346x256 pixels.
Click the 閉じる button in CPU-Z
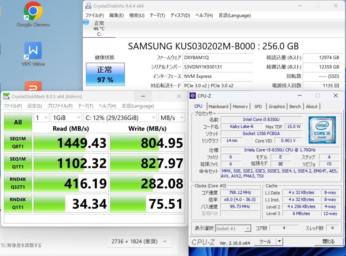(329, 241)
